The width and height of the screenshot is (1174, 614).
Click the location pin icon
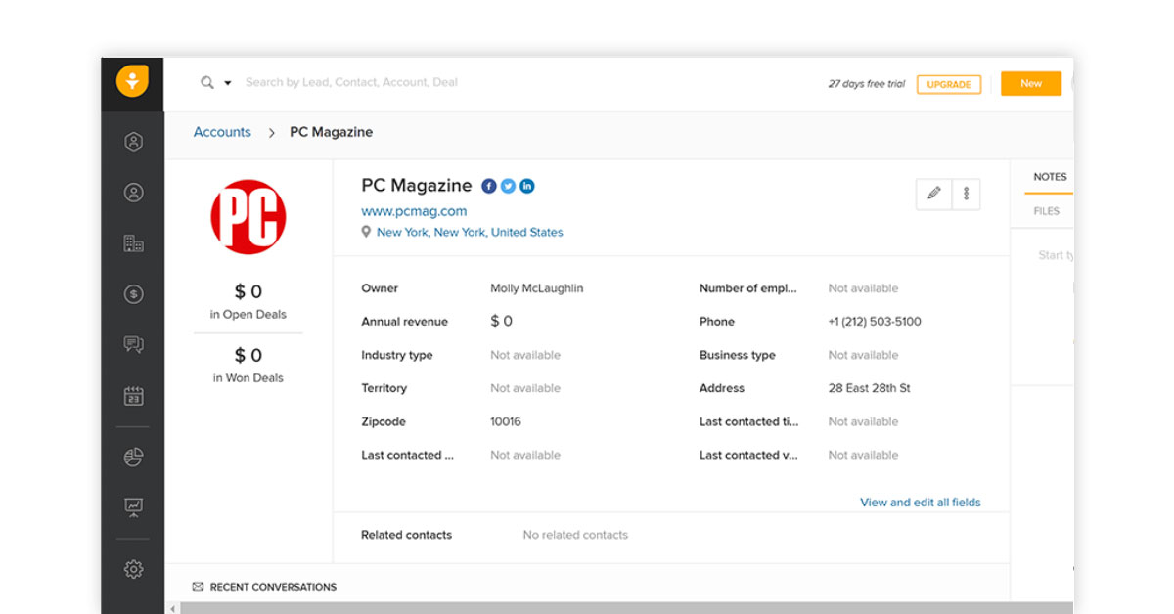click(366, 232)
